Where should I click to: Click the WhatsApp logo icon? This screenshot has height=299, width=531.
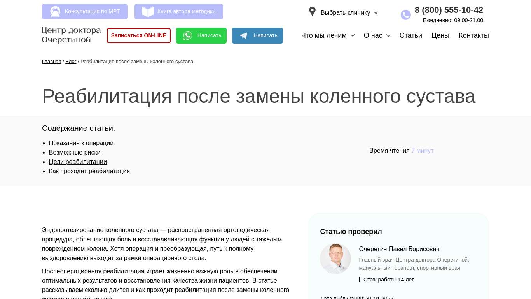188,36
